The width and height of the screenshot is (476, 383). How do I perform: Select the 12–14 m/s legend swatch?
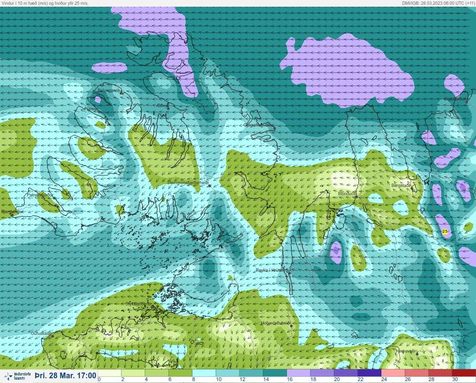tap(251, 373)
